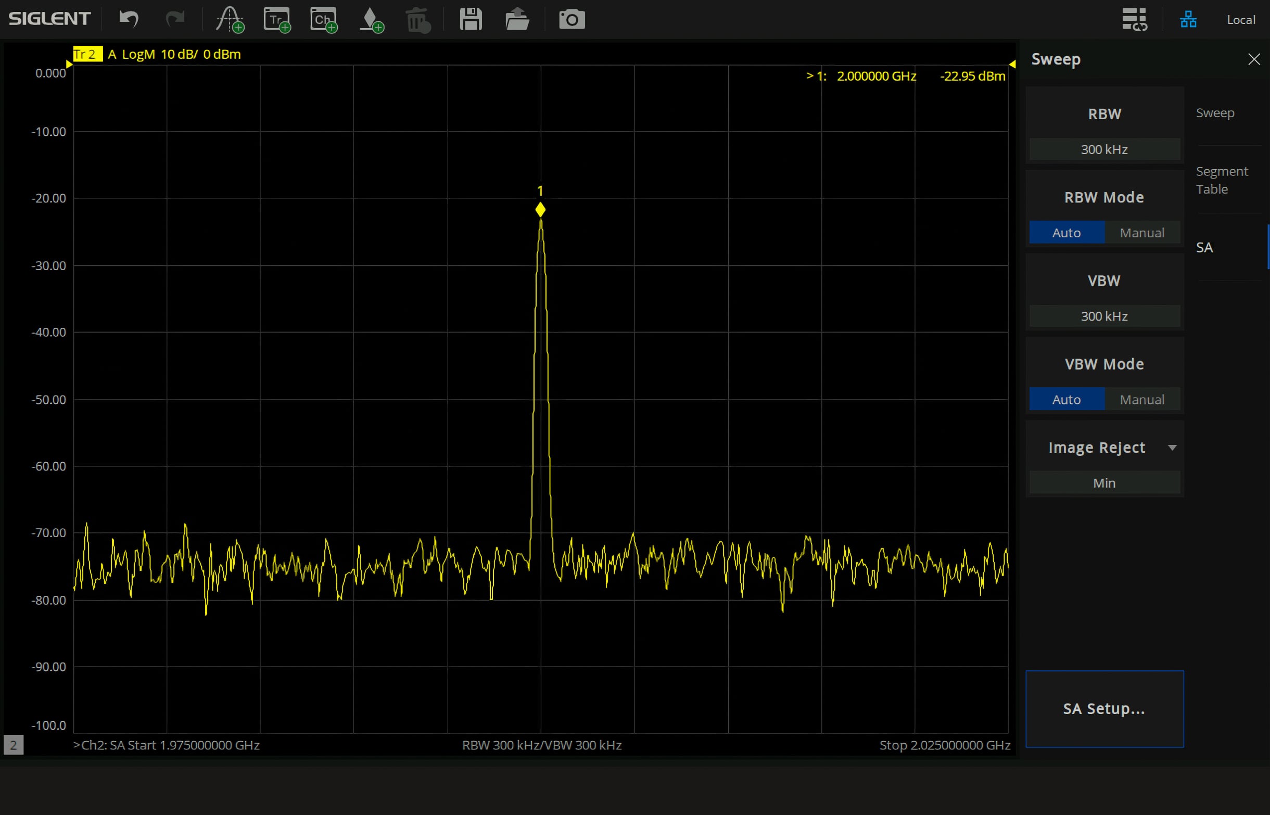Open the Sweep tab in side menu
1270x815 pixels.
click(1215, 113)
